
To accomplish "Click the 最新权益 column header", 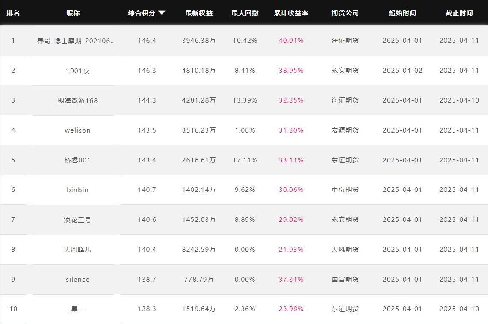I will click(x=199, y=13).
